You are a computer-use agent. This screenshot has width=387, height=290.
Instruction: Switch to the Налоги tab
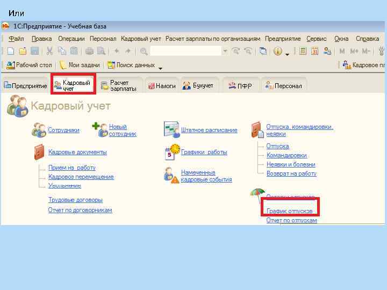click(162, 86)
